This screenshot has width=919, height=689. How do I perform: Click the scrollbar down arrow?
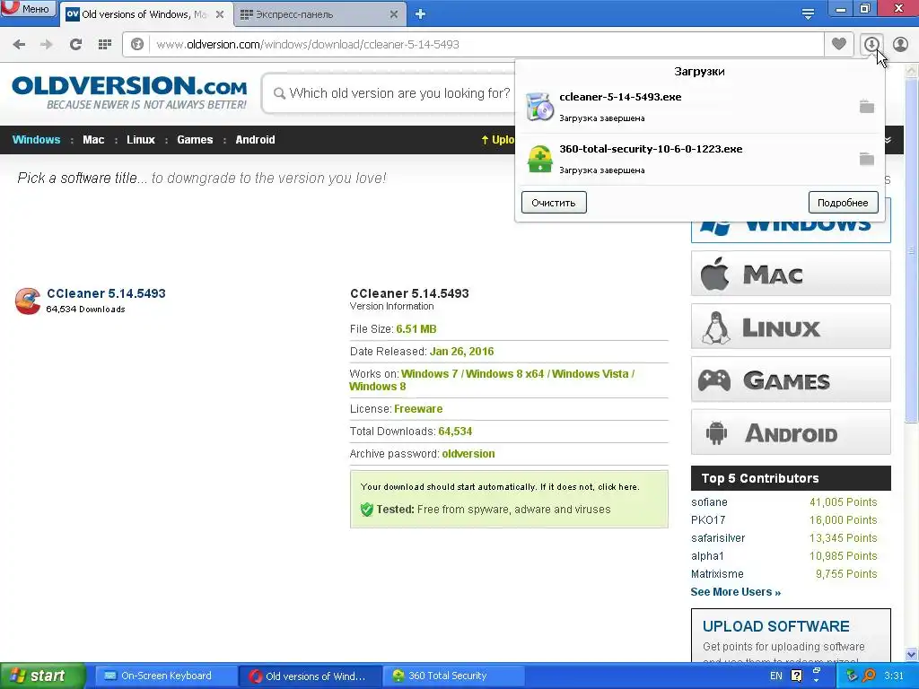(912, 654)
